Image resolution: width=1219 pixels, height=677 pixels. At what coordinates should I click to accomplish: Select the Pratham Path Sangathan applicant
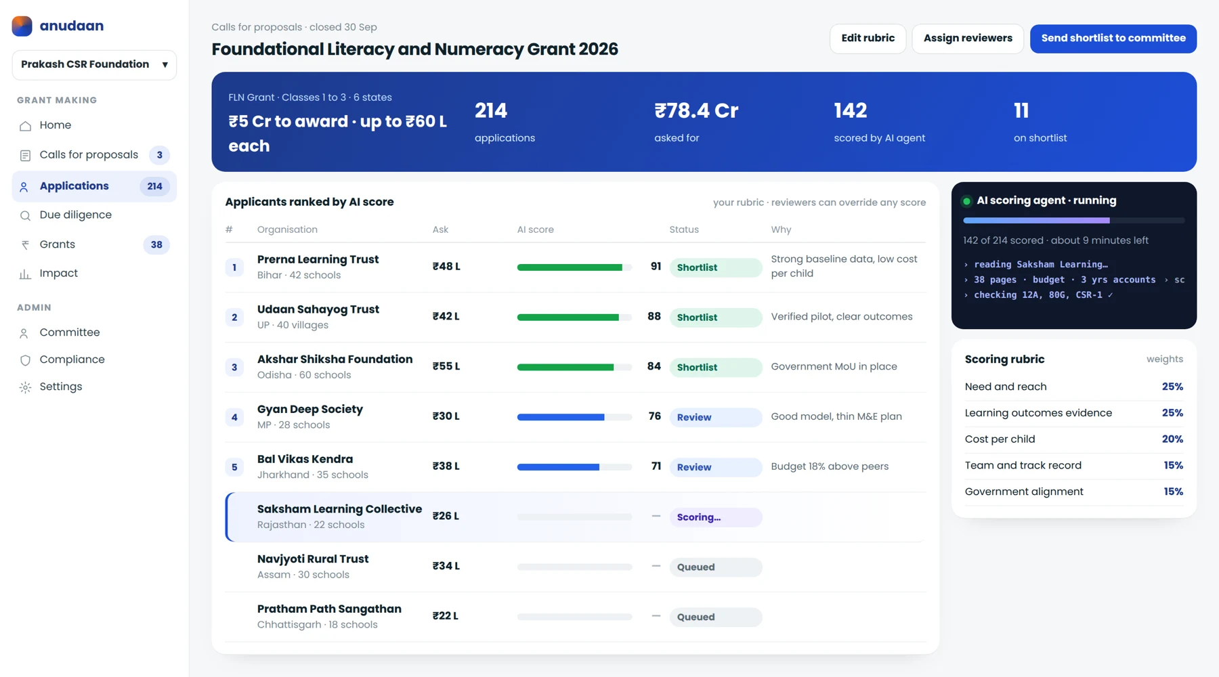click(576, 617)
